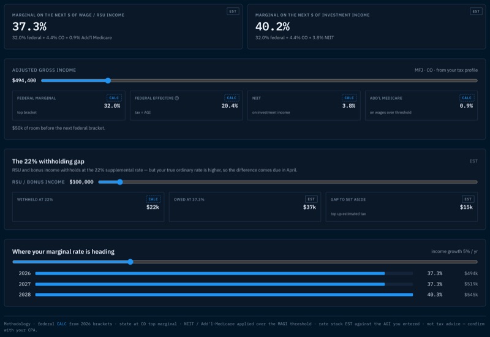Click the 'top up estimated tax' caption

point(348,214)
